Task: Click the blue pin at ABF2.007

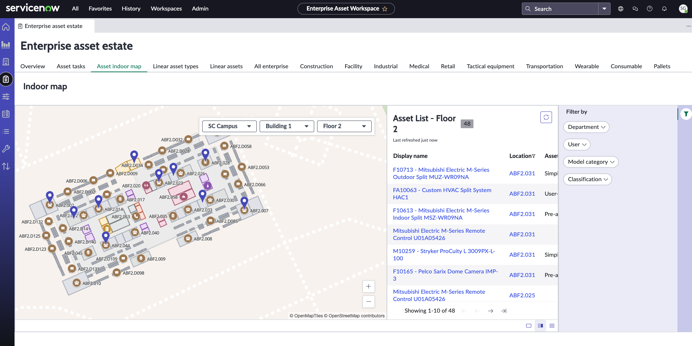Action: (x=244, y=202)
